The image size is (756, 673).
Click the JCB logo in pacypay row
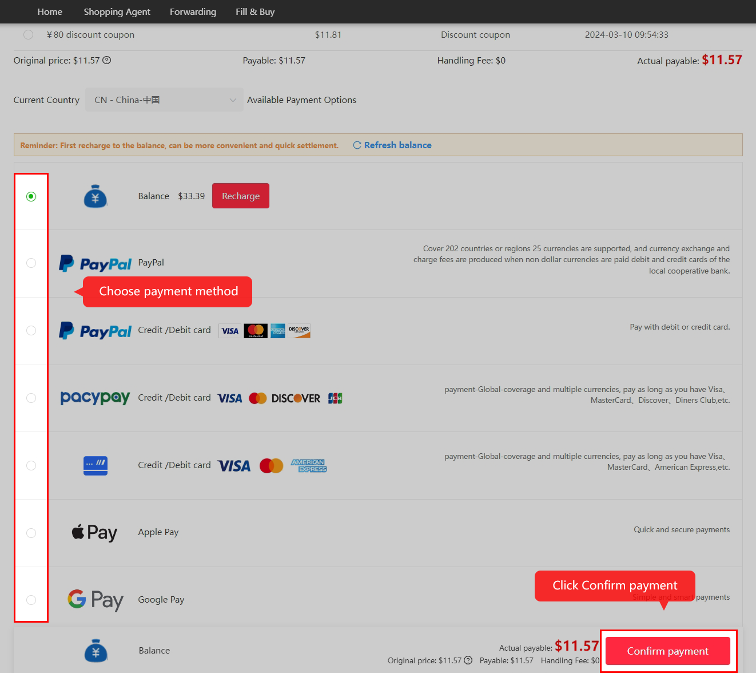pyautogui.click(x=335, y=398)
